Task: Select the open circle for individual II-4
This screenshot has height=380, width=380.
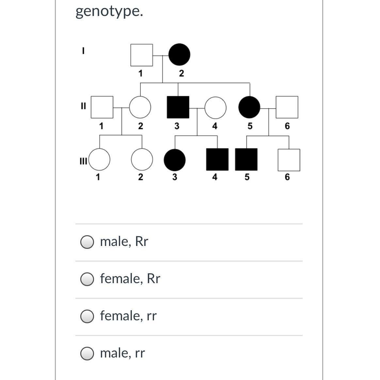Action: tap(215, 107)
